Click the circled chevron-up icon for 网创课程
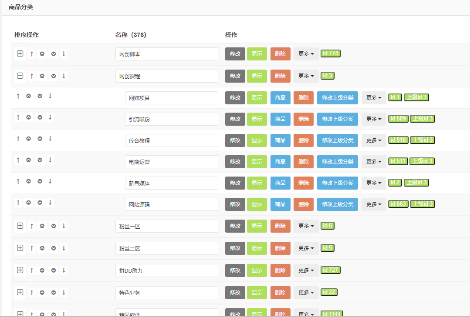470x317 pixels. (x=42, y=76)
